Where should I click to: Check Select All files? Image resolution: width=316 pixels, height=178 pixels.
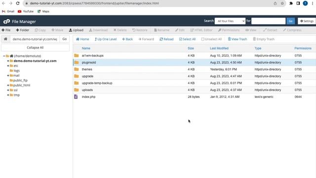pos(187,39)
